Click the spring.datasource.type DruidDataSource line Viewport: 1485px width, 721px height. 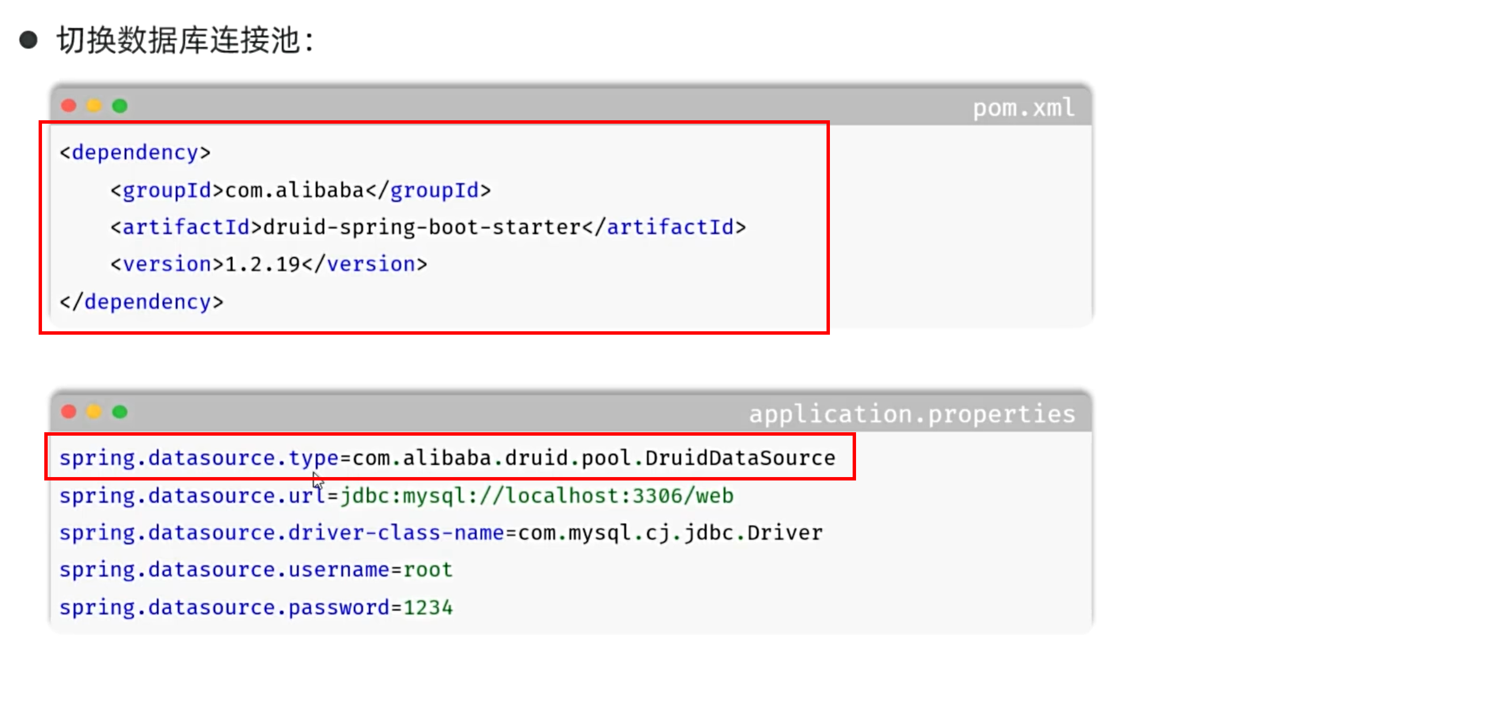tap(447, 458)
